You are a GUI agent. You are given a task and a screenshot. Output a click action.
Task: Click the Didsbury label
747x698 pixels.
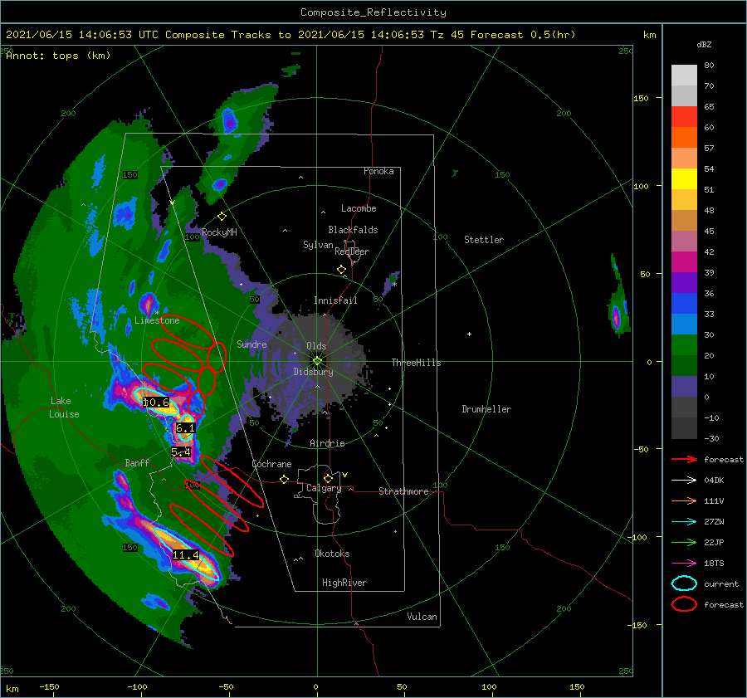313,372
